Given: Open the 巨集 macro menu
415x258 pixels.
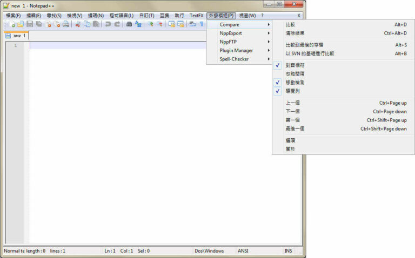Looking at the screenshot, I should point(164,16).
